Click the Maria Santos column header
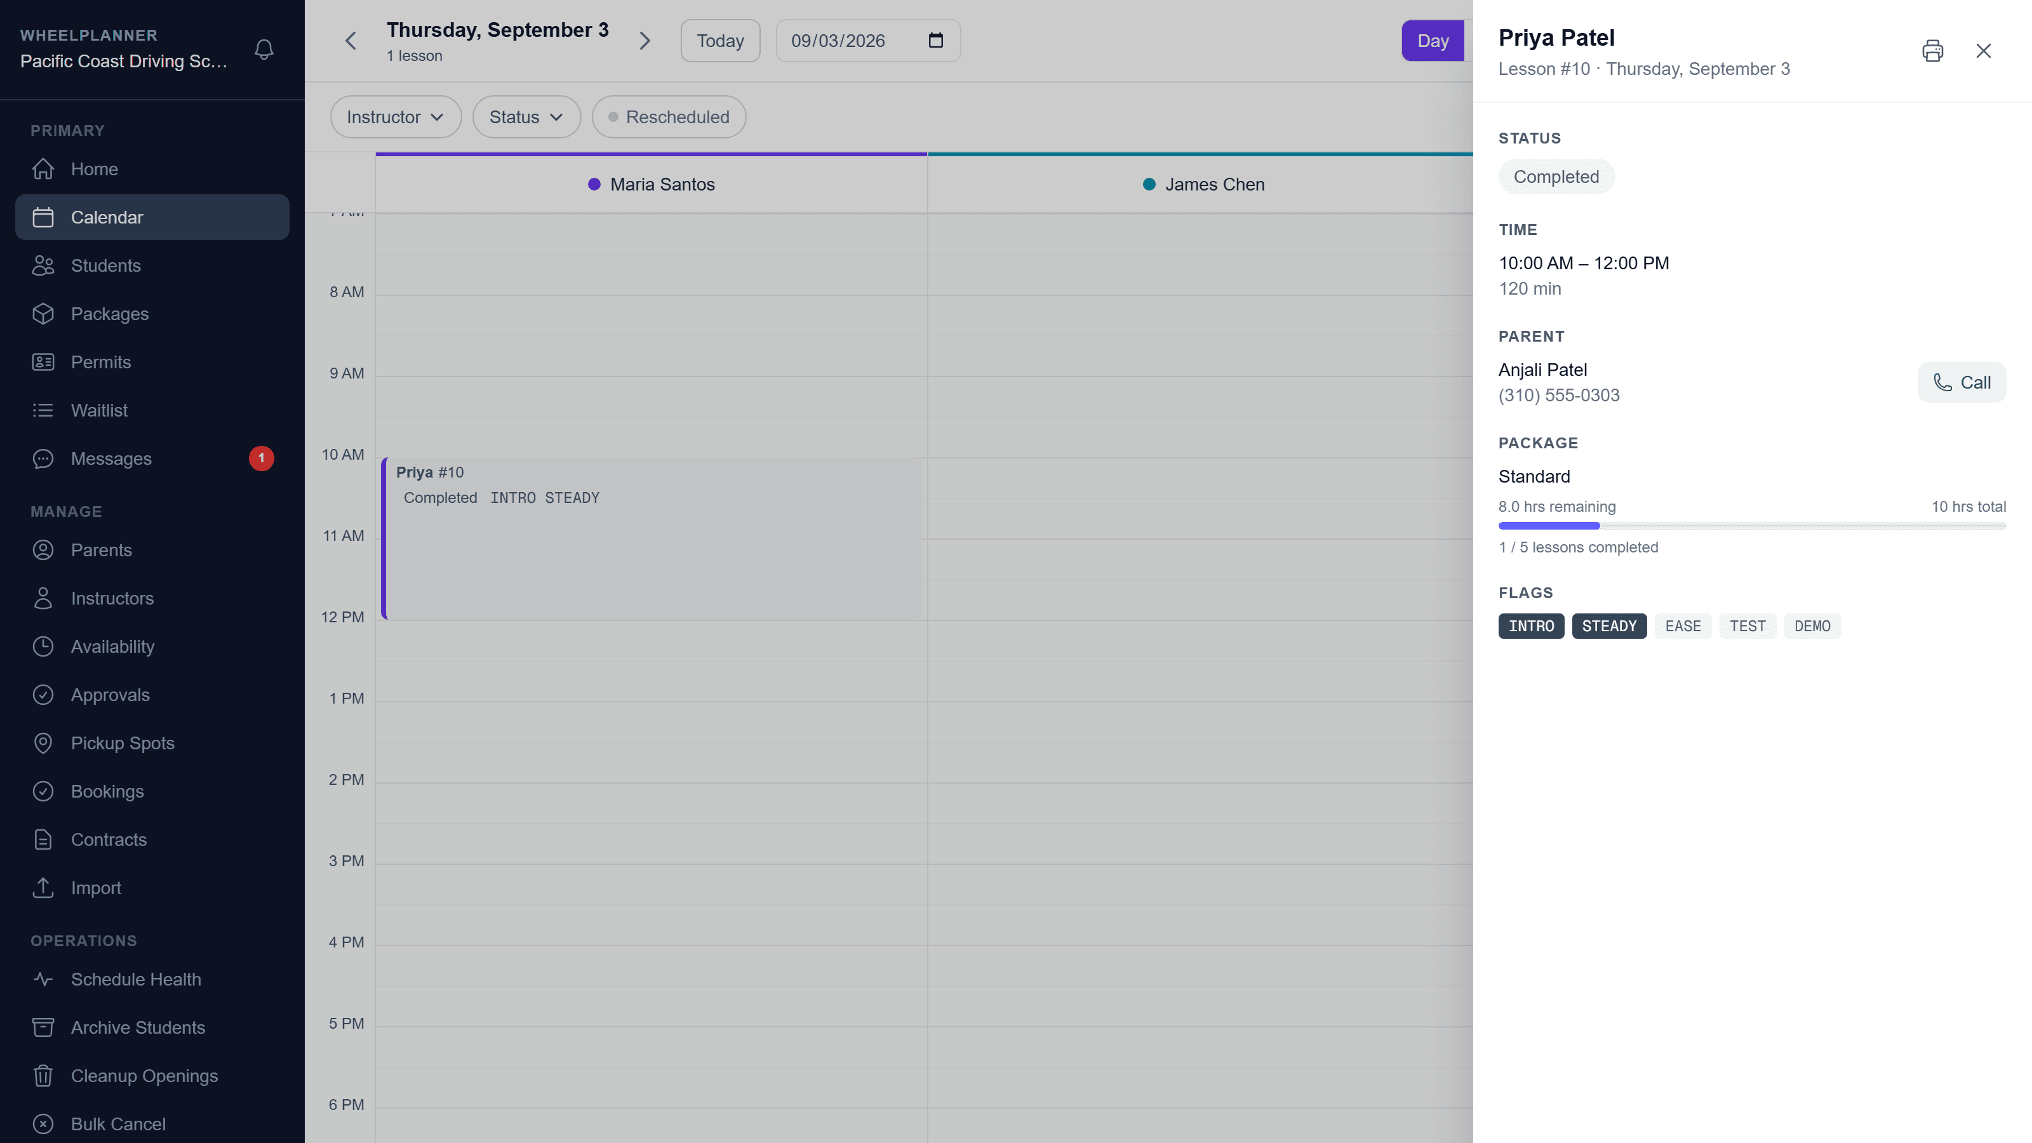The image size is (2032, 1143). (652, 184)
